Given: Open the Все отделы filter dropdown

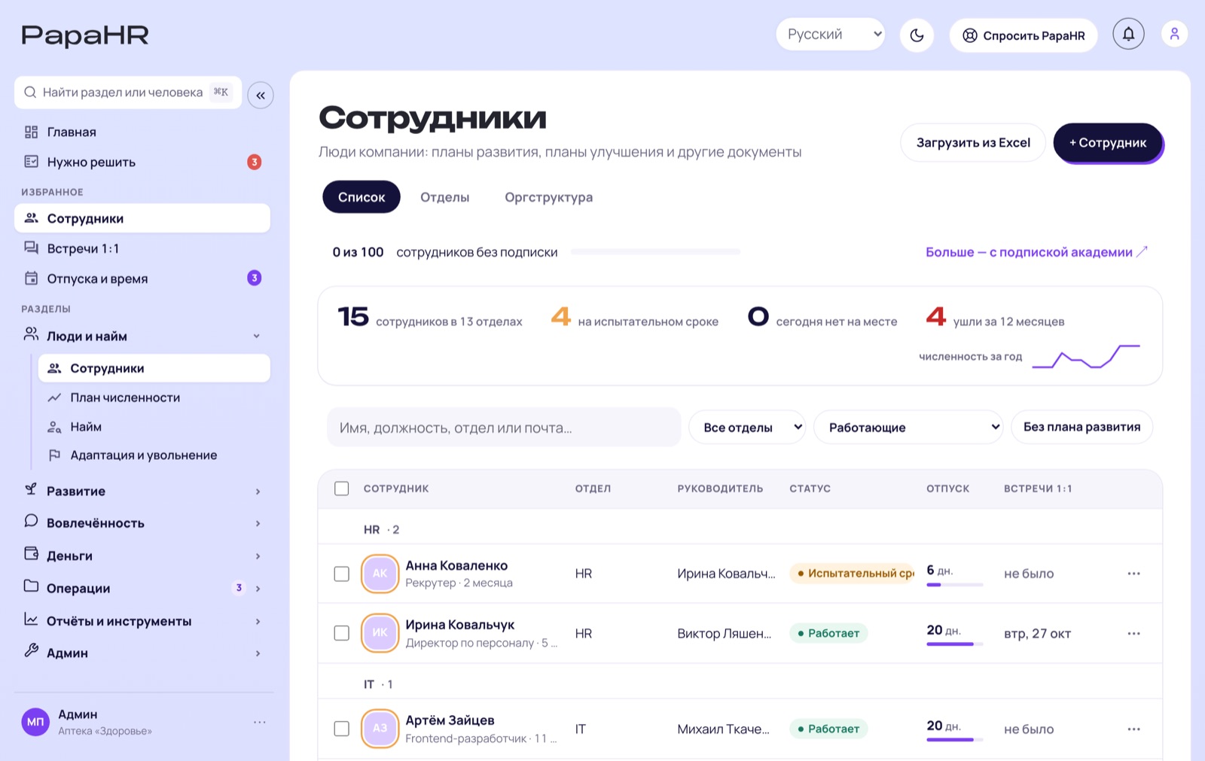Looking at the screenshot, I should 747,427.
